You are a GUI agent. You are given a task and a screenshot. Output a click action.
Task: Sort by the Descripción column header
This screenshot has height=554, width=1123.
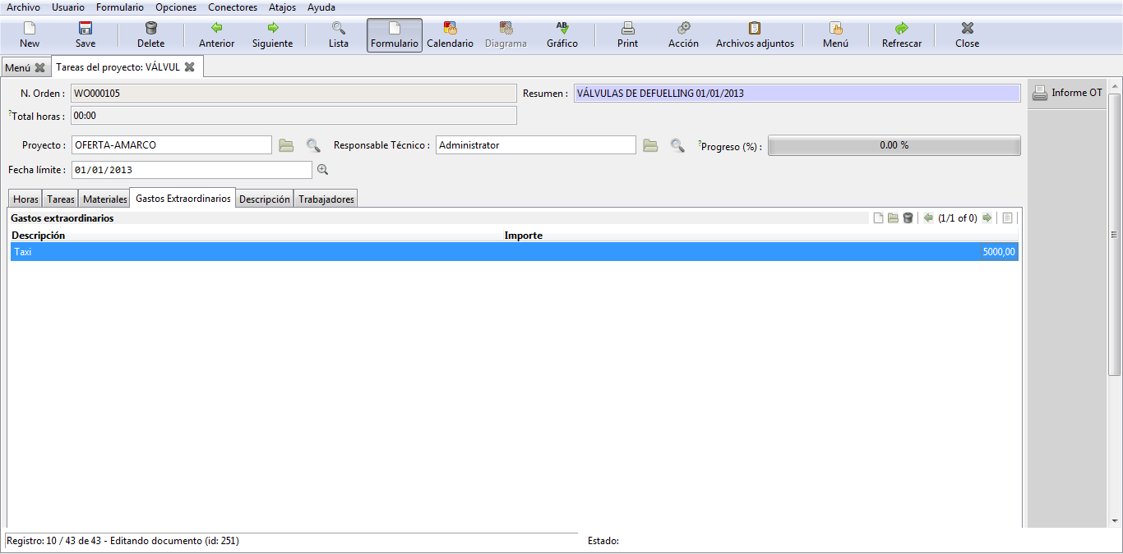(256, 236)
